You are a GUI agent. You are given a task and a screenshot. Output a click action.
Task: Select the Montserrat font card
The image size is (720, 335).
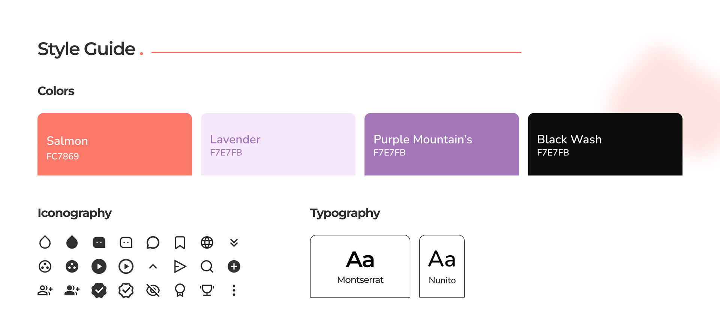(360, 266)
